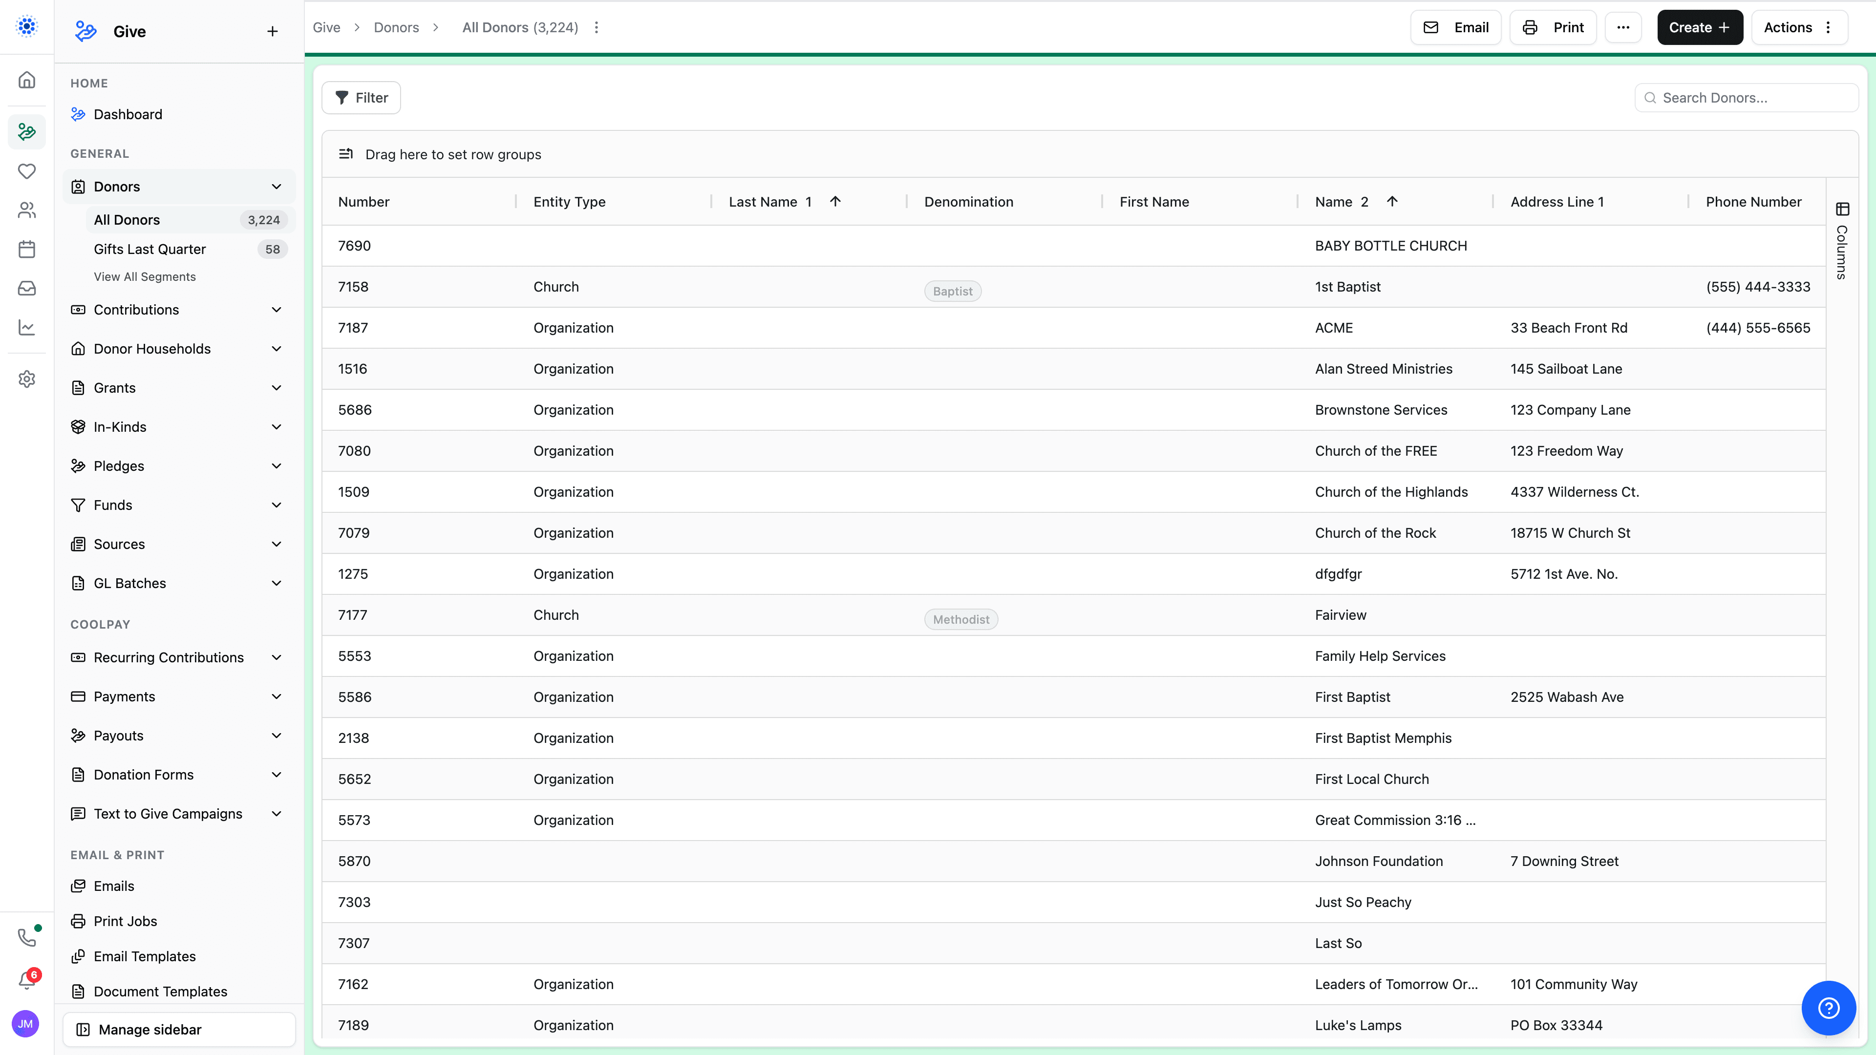This screenshot has height=1055, width=1876.
Task: Click the Email button
Action: pos(1456,28)
